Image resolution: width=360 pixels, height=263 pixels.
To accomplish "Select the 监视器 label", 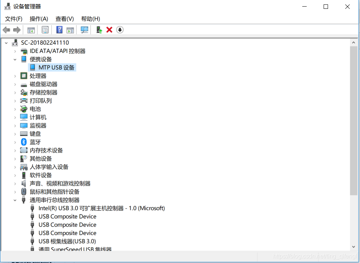I will tap(38, 125).
